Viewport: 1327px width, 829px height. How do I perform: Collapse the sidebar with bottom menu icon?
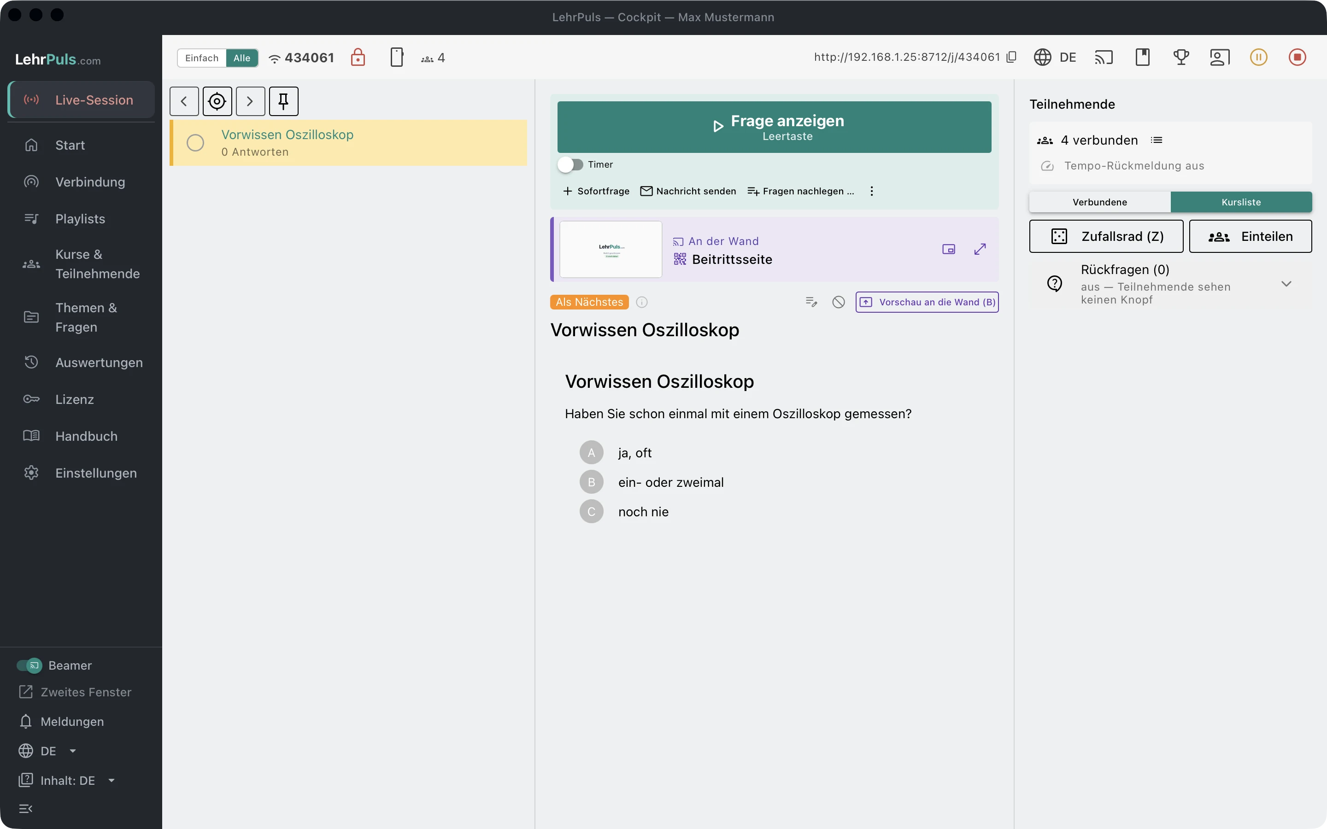coord(26,809)
